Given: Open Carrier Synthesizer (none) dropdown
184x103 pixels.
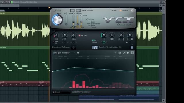Looking at the screenshot, I should tap(61, 92).
